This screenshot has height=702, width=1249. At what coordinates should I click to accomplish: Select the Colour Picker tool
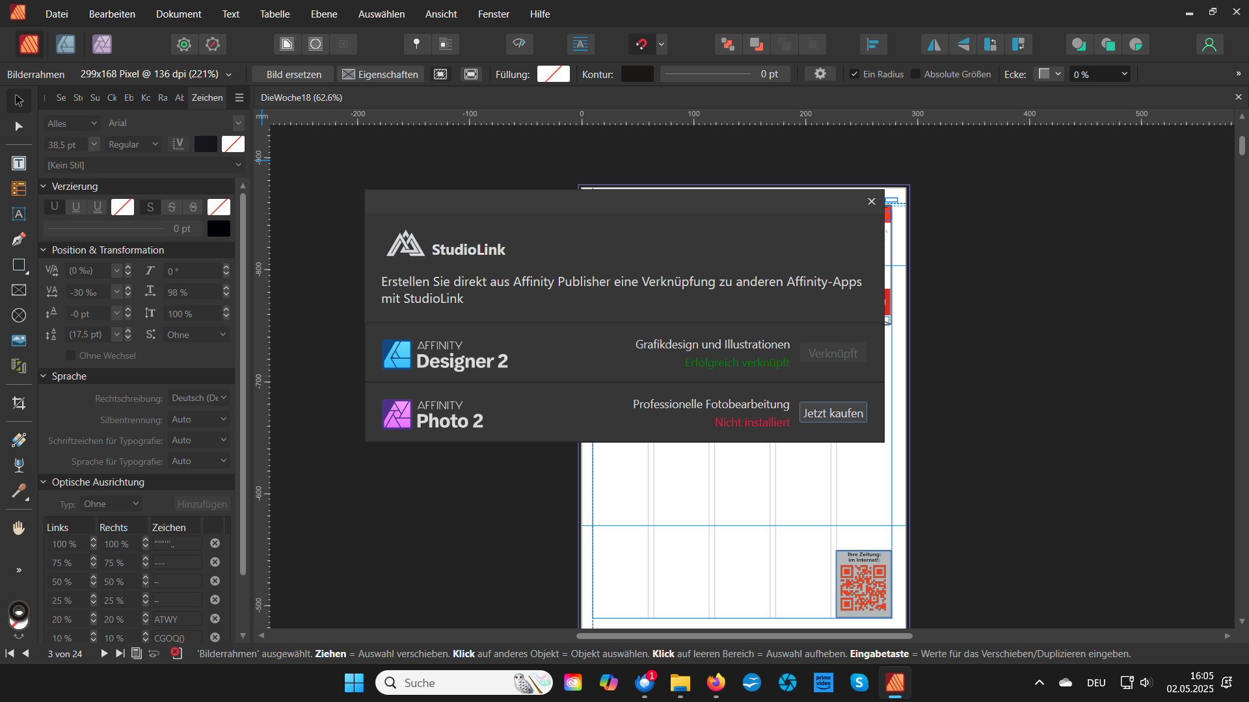click(19, 491)
